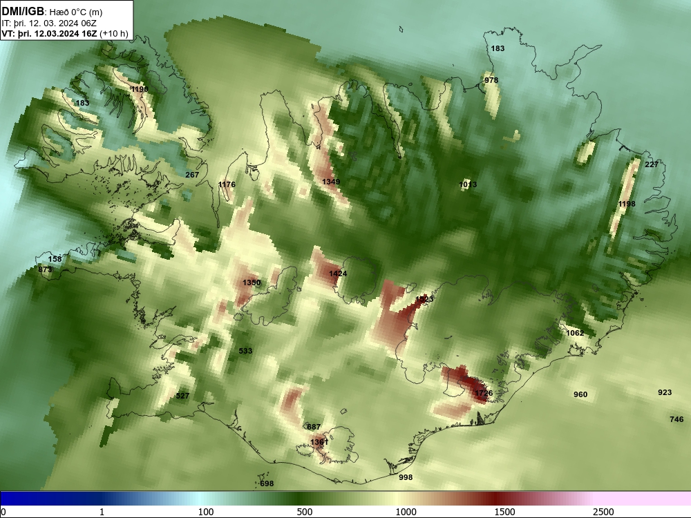Click the 183 label beside the 1190 label
Viewport: 691px width, 518px height.
click(x=82, y=103)
